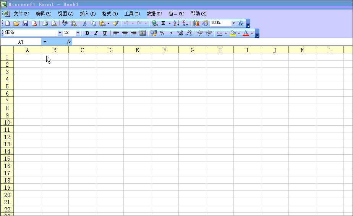
Task: Select column D header
Action: (110, 50)
